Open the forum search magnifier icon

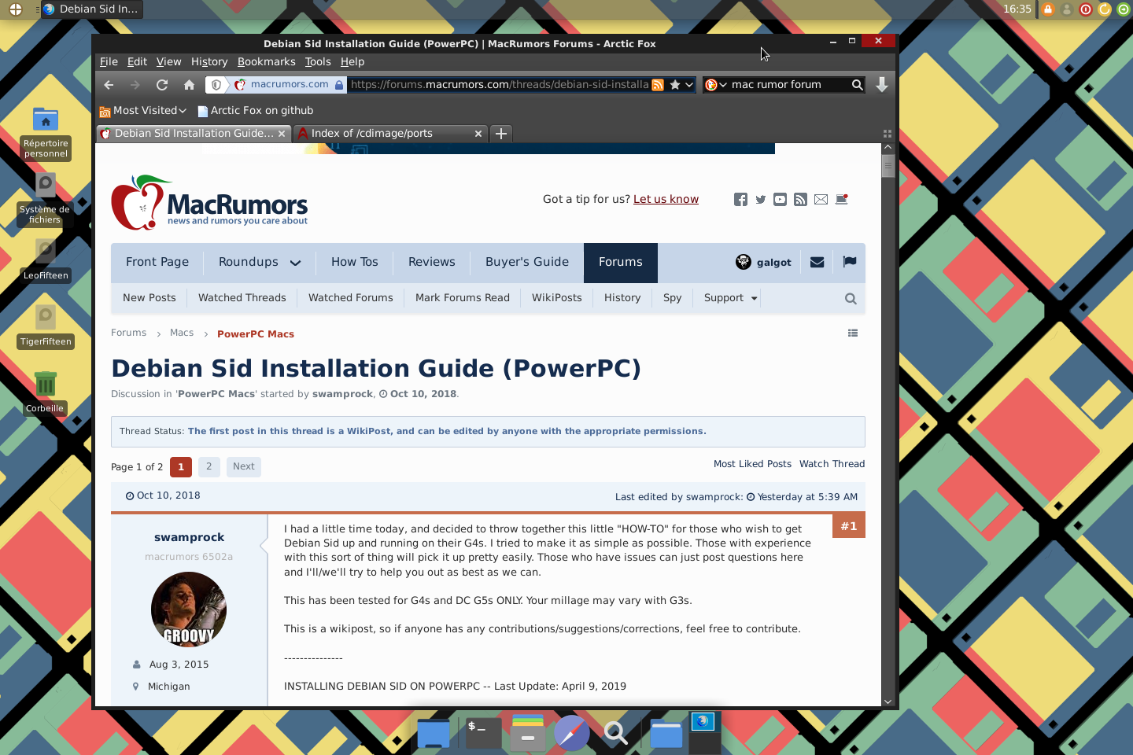(x=851, y=299)
